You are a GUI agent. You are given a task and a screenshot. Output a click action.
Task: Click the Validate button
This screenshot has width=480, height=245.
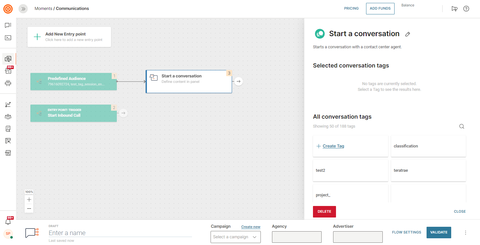438,233
